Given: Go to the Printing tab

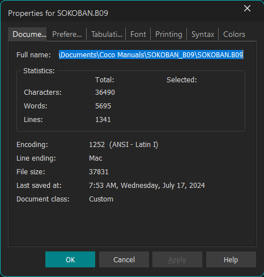Looking at the screenshot, I should tap(169, 34).
